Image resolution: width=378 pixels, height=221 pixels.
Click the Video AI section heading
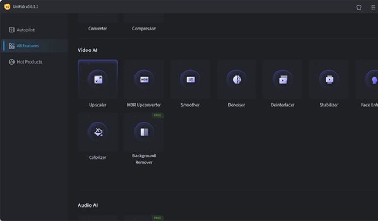click(87, 50)
